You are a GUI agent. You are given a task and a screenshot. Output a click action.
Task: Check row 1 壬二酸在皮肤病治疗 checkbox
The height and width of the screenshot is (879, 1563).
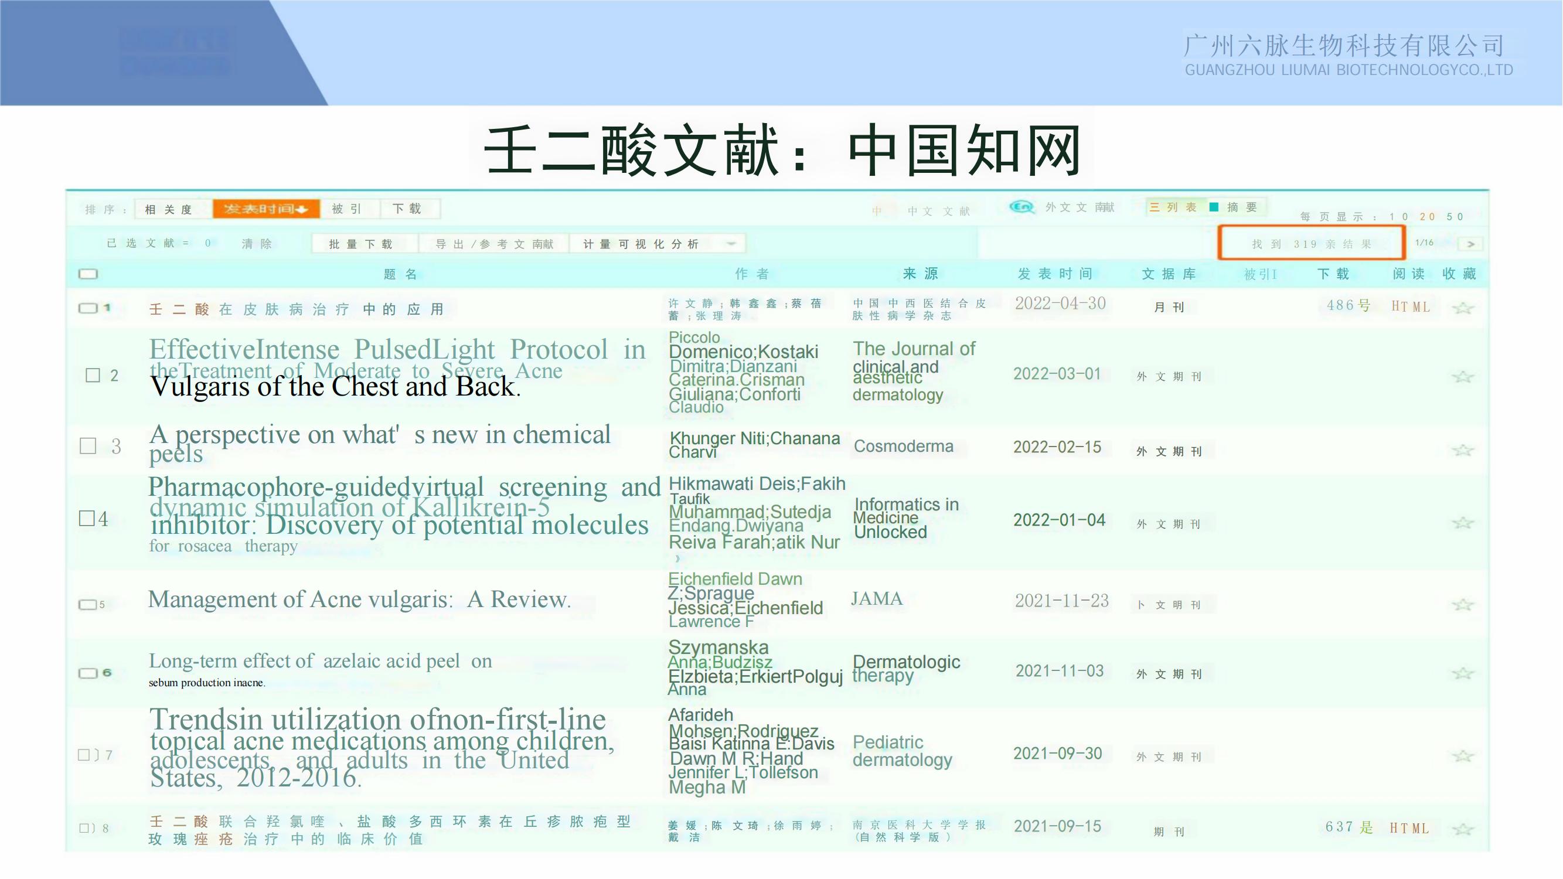click(x=88, y=308)
